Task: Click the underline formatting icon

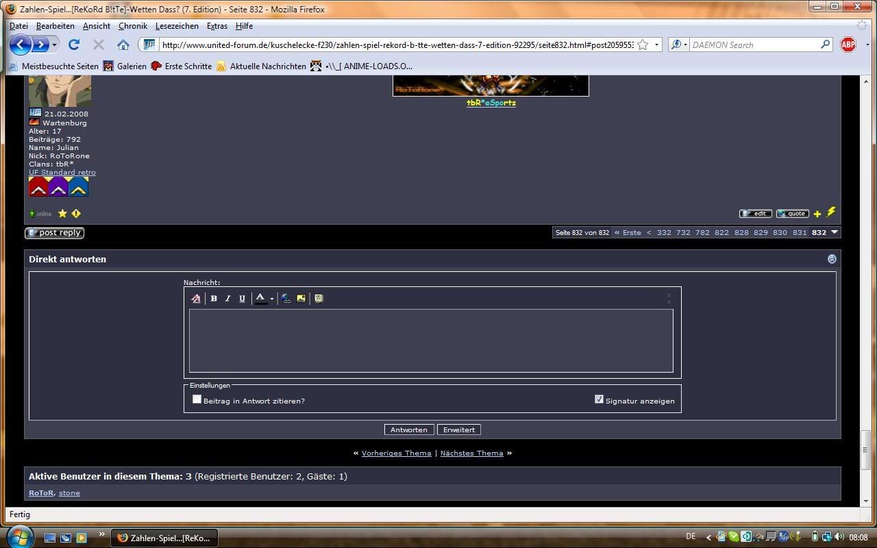Action: click(x=242, y=299)
